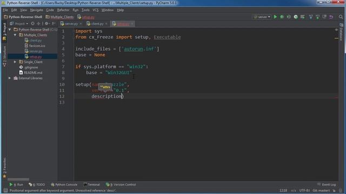Close the setup.py tab
The image size is (346, 194).
pos(132,24)
